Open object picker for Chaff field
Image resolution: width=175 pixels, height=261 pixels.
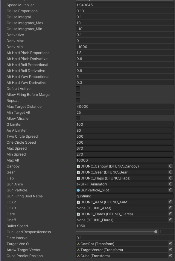point(171,220)
